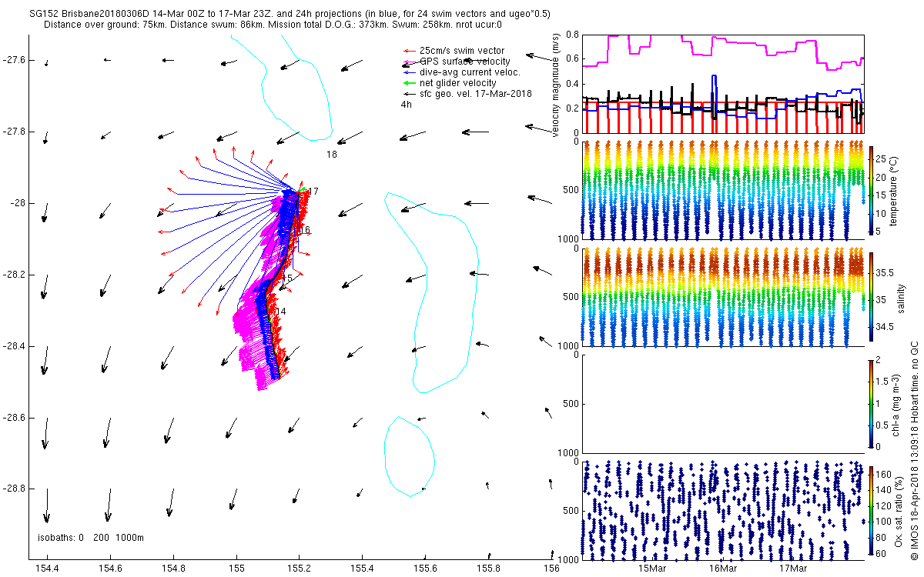Click legend text 'sfc geo. vel. 17-Mar-2018'
Viewport: 924px width, 577px height.
477,94
